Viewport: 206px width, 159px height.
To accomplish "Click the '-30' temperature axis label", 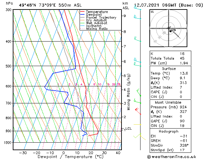I will [x=23, y=153].
